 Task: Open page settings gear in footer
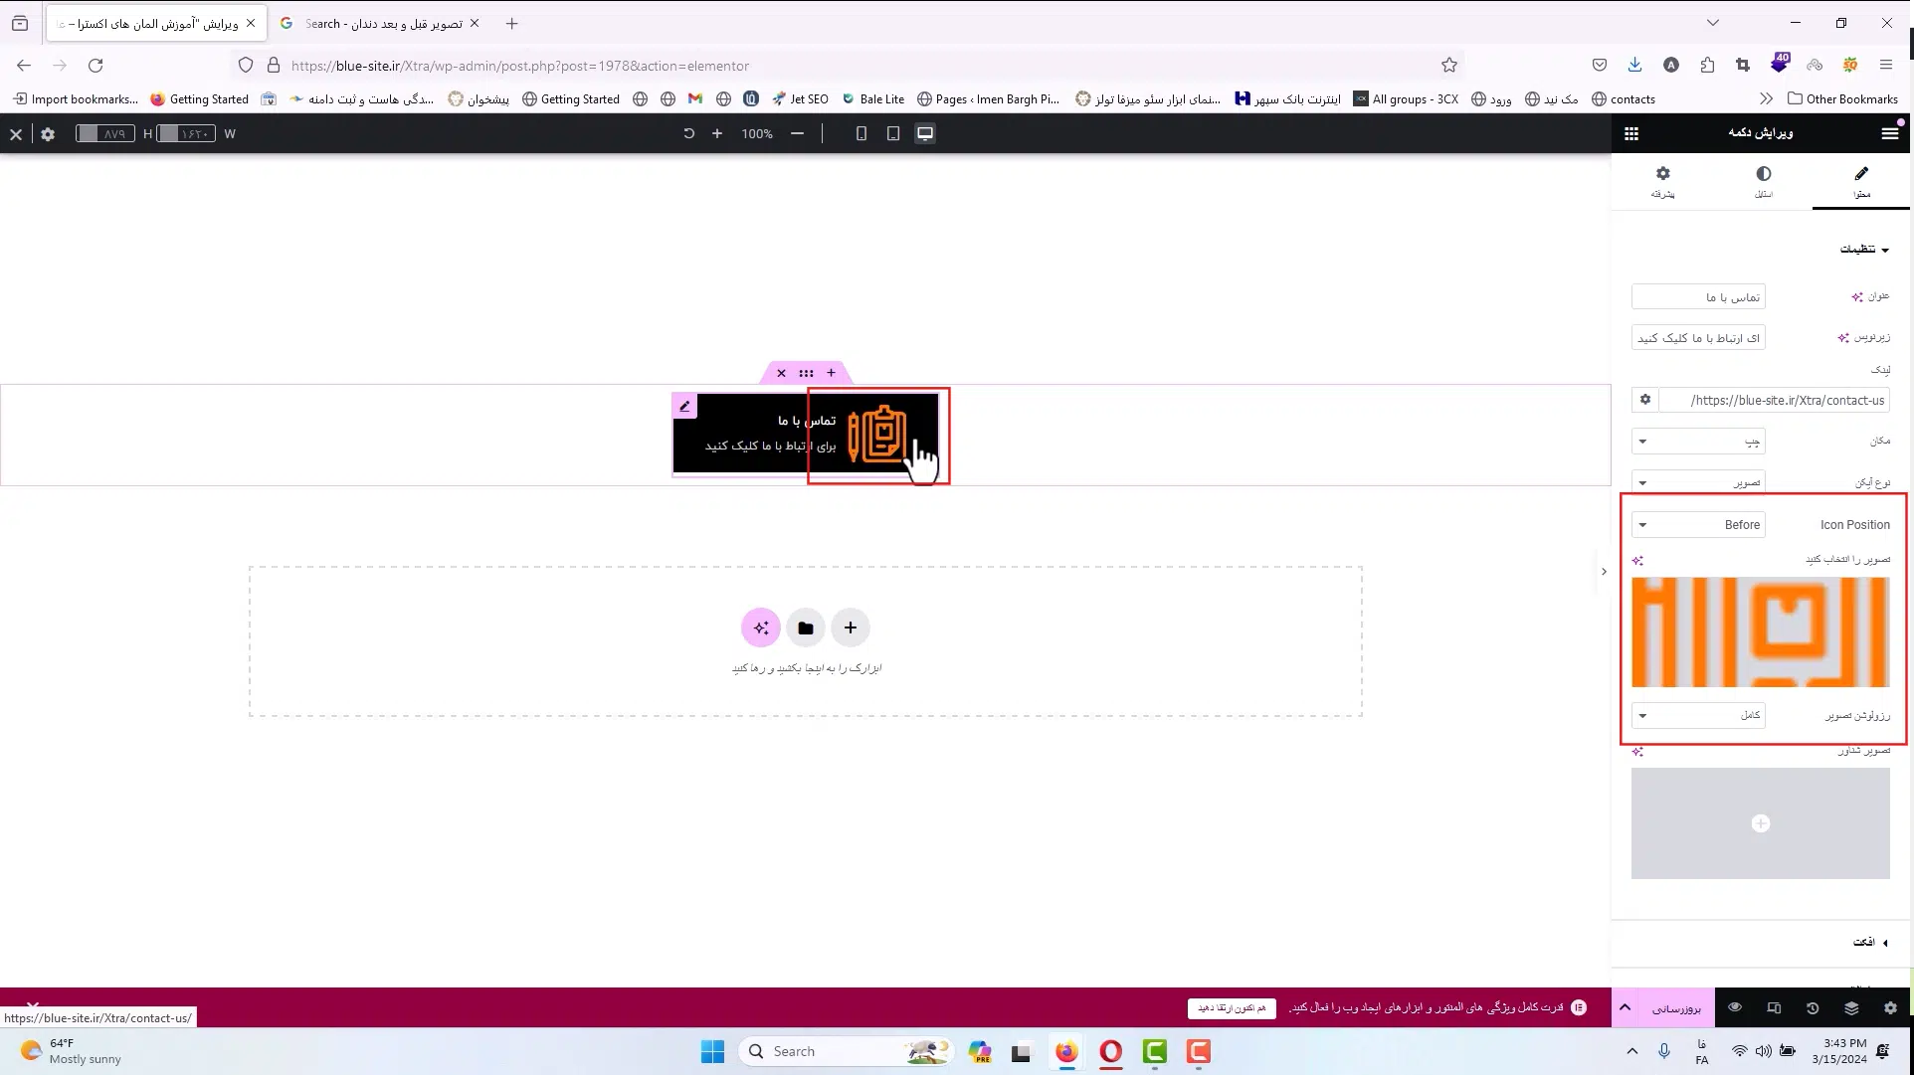coord(1890,1008)
